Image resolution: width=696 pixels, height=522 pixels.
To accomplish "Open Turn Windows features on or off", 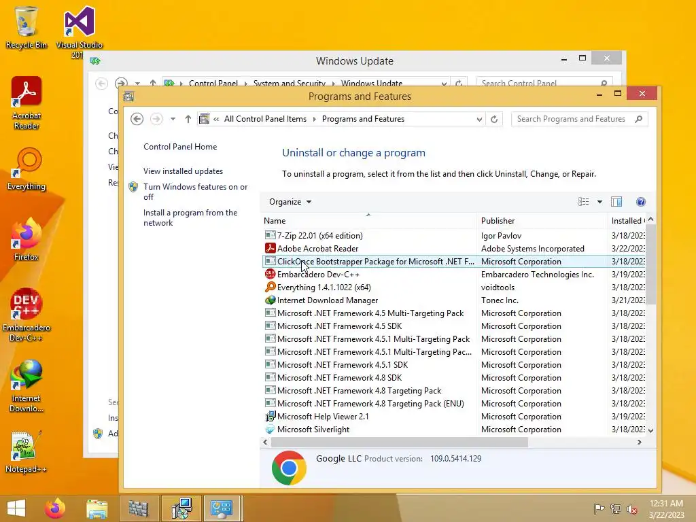I will 195,192.
